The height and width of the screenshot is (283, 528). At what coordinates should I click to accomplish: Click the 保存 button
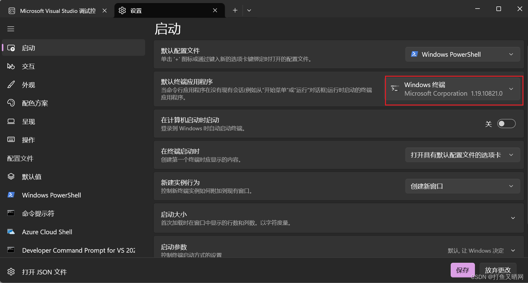click(463, 270)
